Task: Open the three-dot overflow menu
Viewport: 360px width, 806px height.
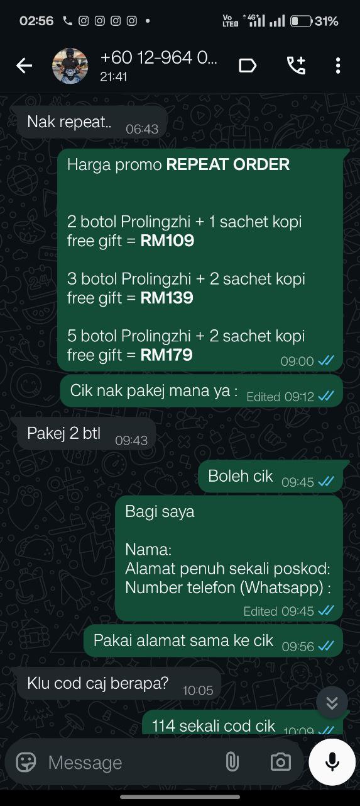Action: [338, 65]
